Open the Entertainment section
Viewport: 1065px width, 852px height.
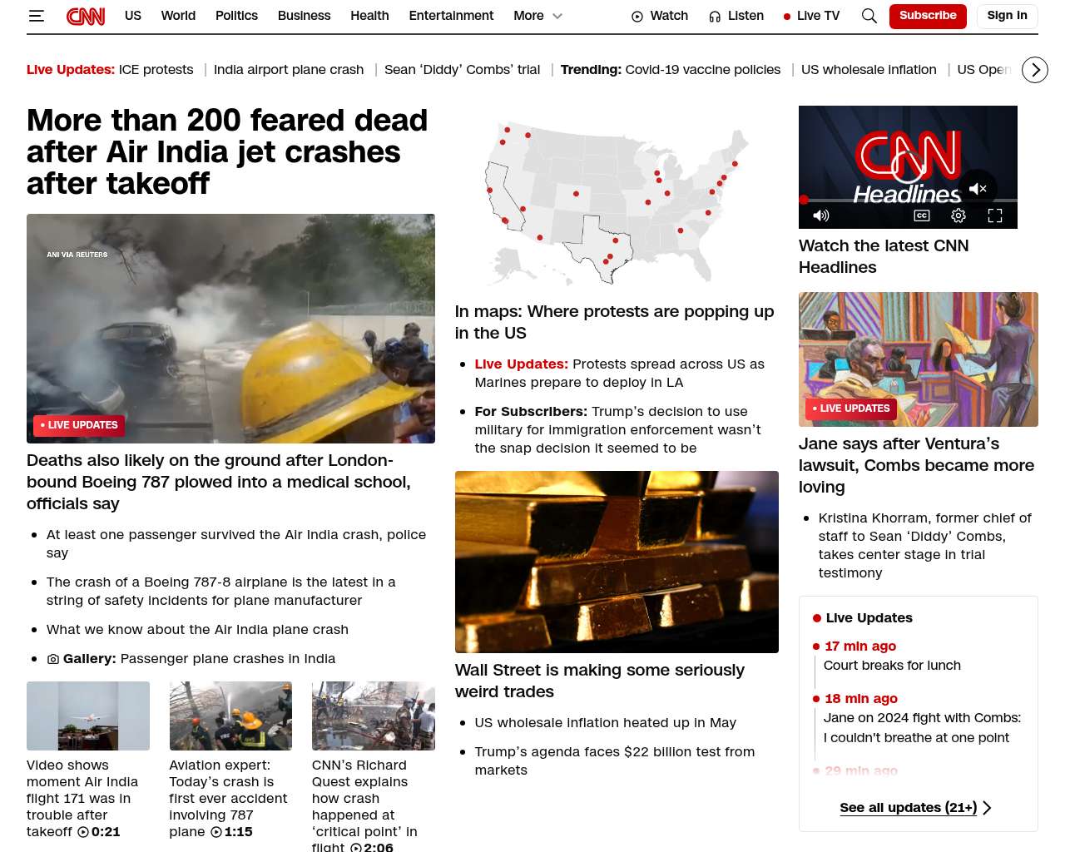tap(451, 16)
